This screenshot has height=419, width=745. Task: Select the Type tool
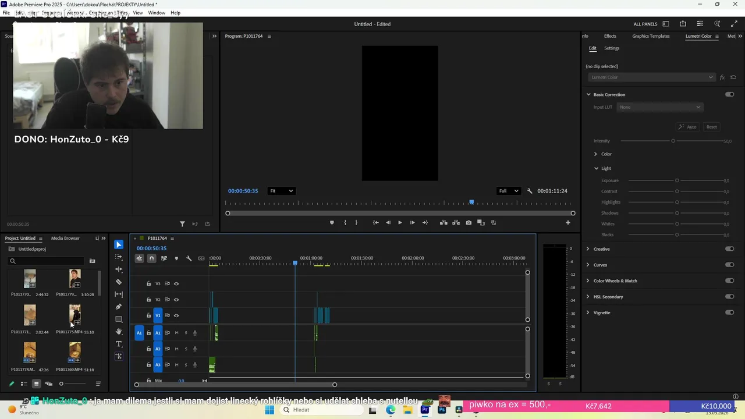[119, 344]
